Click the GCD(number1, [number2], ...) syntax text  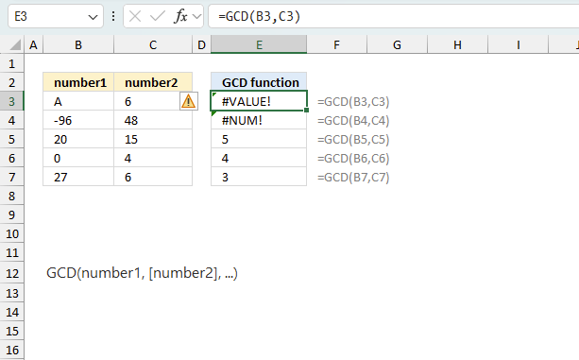click(x=143, y=273)
